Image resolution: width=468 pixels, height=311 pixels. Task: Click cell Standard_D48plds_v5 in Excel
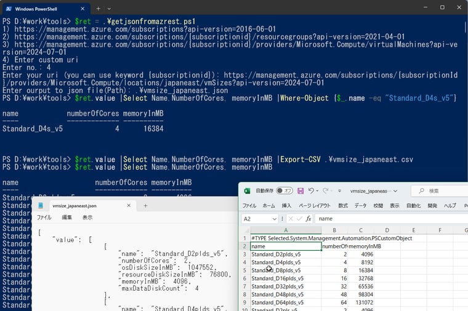[286, 294]
